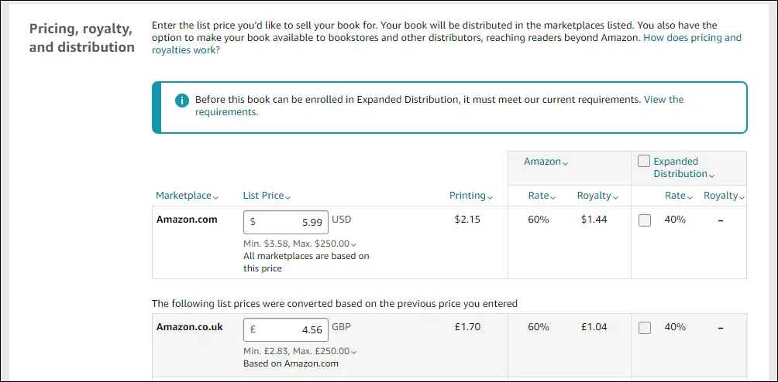The width and height of the screenshot is (778, 382).
Task: Click the List Price column chevron icon
Action: pyautogui.click(x=288, y=197)
